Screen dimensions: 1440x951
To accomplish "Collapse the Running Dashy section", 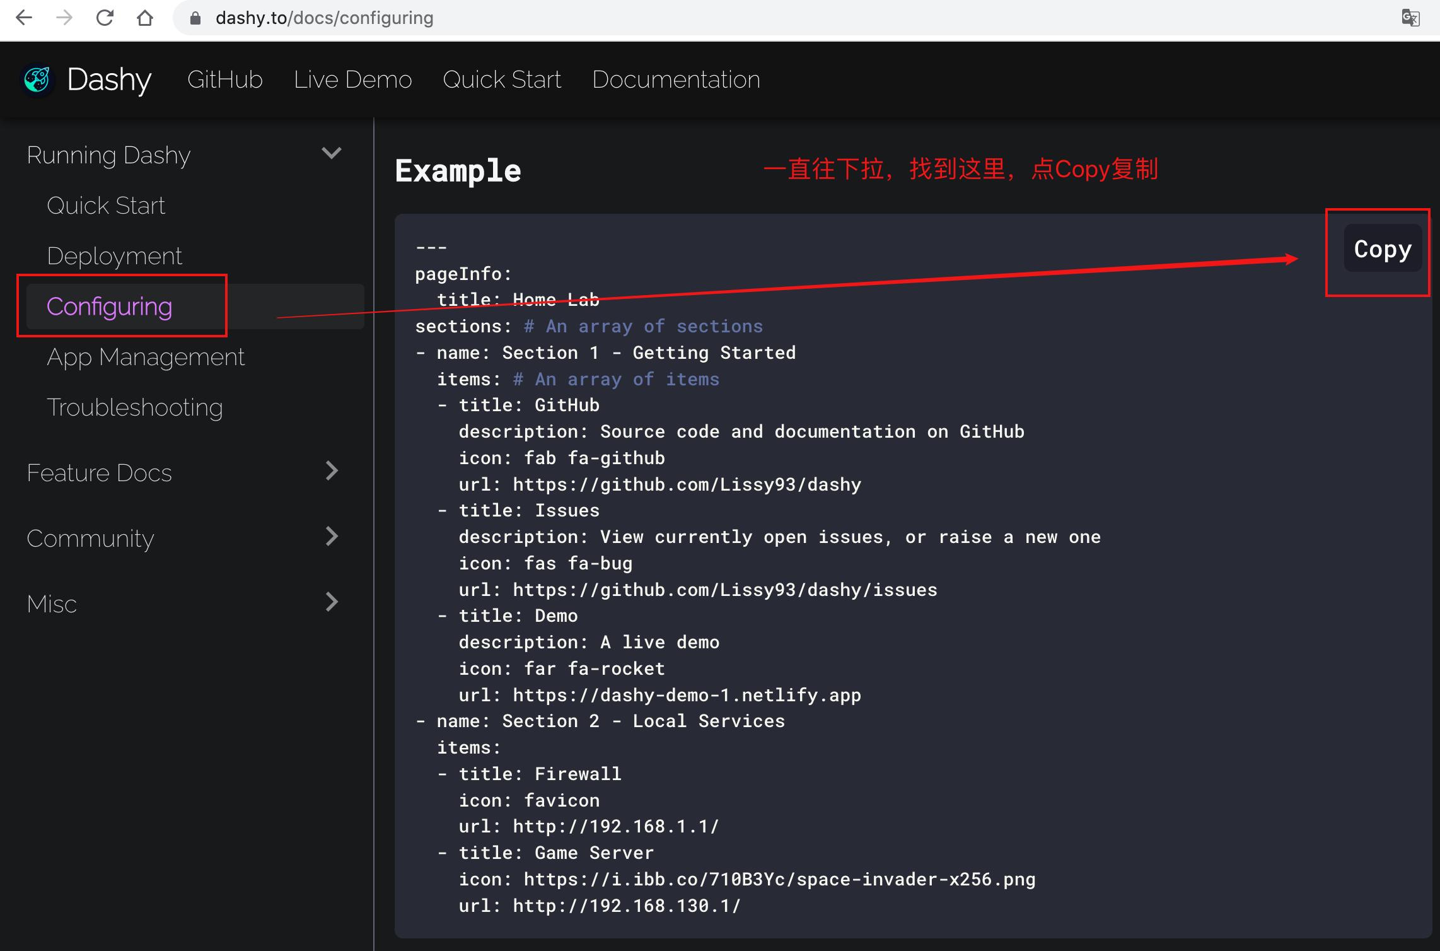I will tap(331, 154).
